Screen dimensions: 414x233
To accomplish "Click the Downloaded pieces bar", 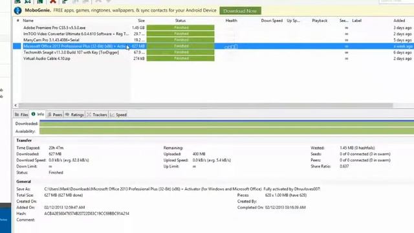I will pyautogui.click(x=226, y=124).
